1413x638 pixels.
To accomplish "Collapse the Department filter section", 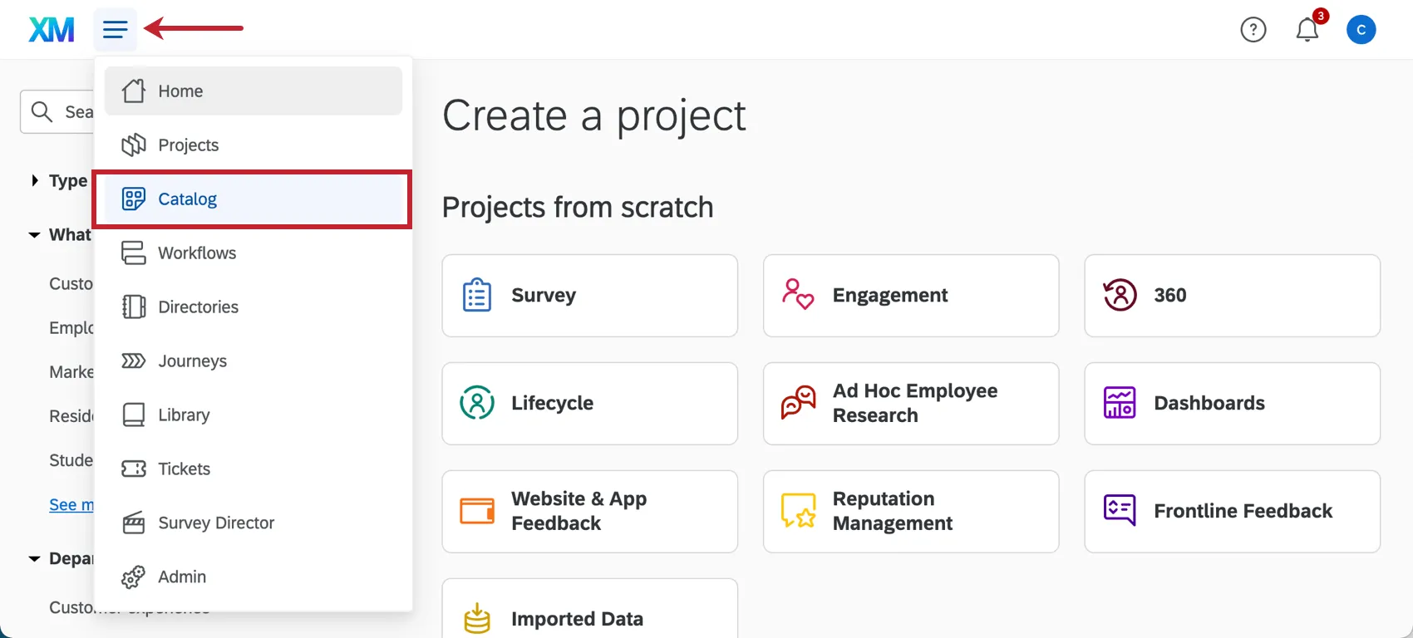I will [x=35, y=559].
